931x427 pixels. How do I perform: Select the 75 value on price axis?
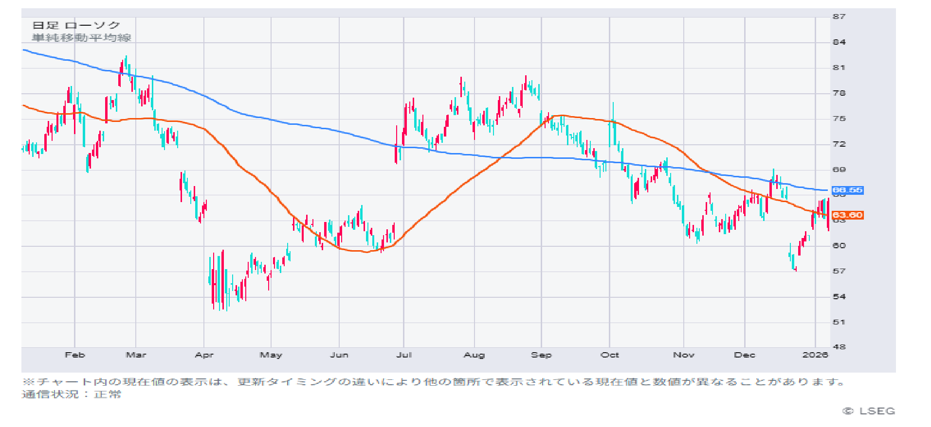[839, 119]
